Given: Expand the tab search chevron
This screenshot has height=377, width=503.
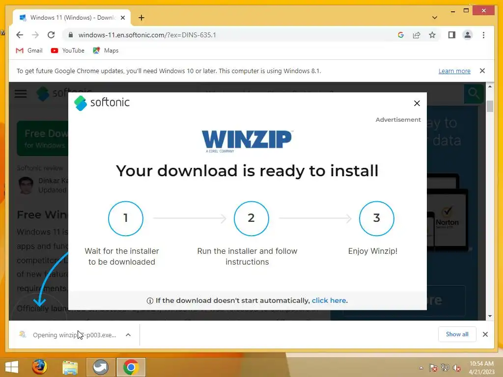Looking at the screenshot, I should pos(435,18).
